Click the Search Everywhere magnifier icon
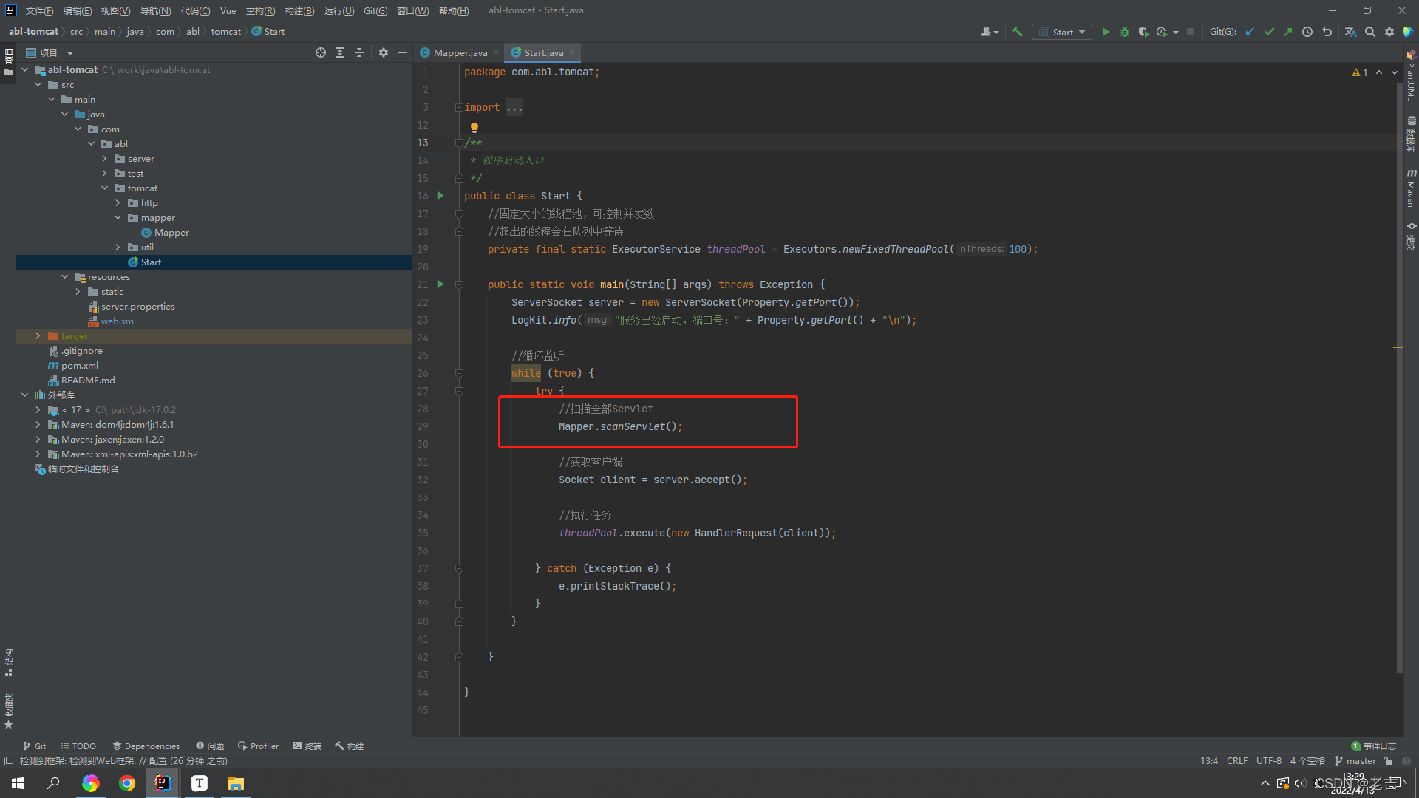This screenshot has width=1419, height=798. click(x=1370, y=32)
